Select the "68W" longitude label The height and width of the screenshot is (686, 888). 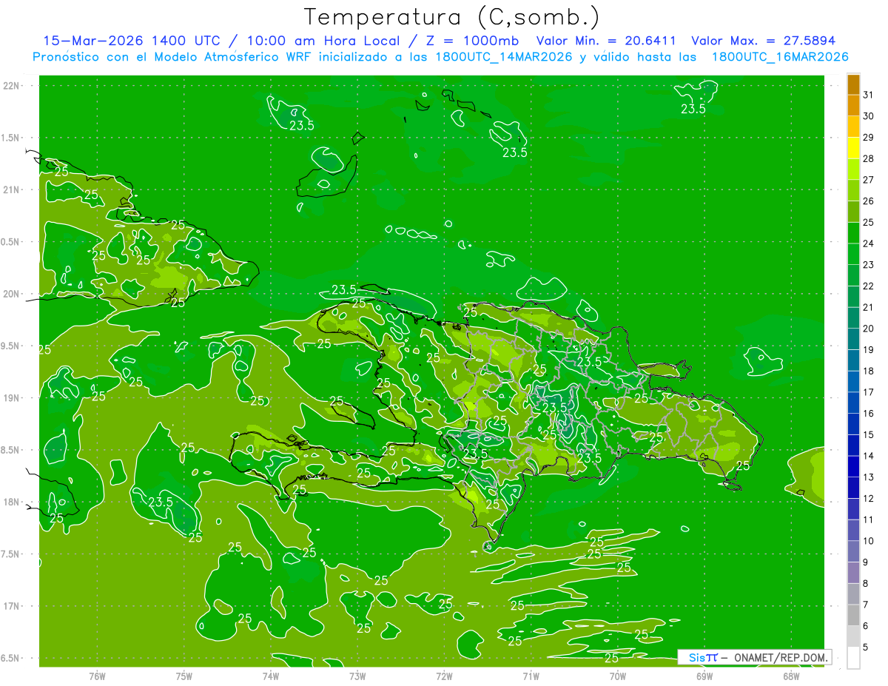click(x=791, y=676)
